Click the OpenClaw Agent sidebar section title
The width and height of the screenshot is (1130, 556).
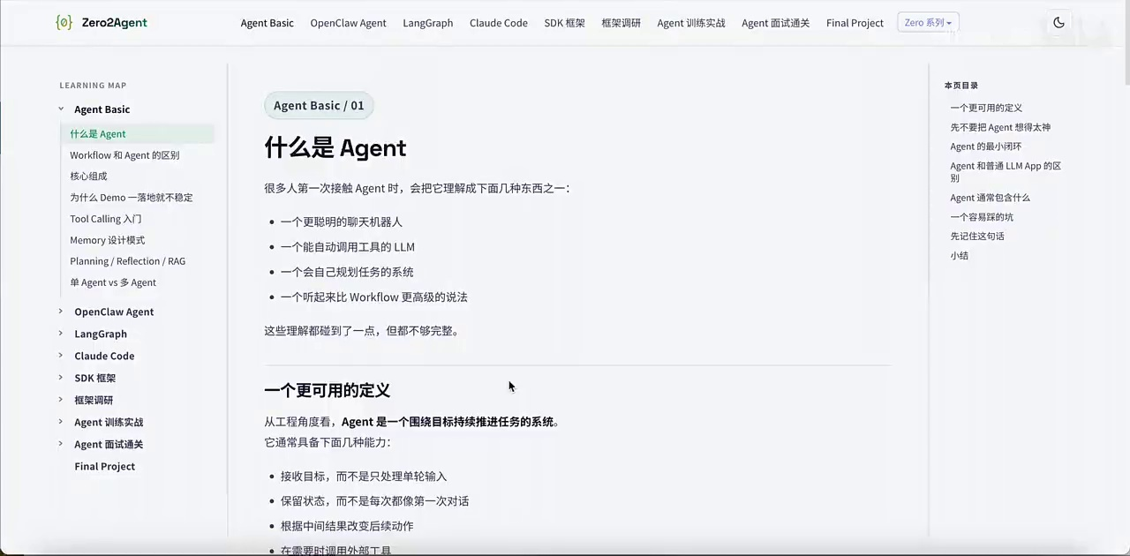coord(114,312)
